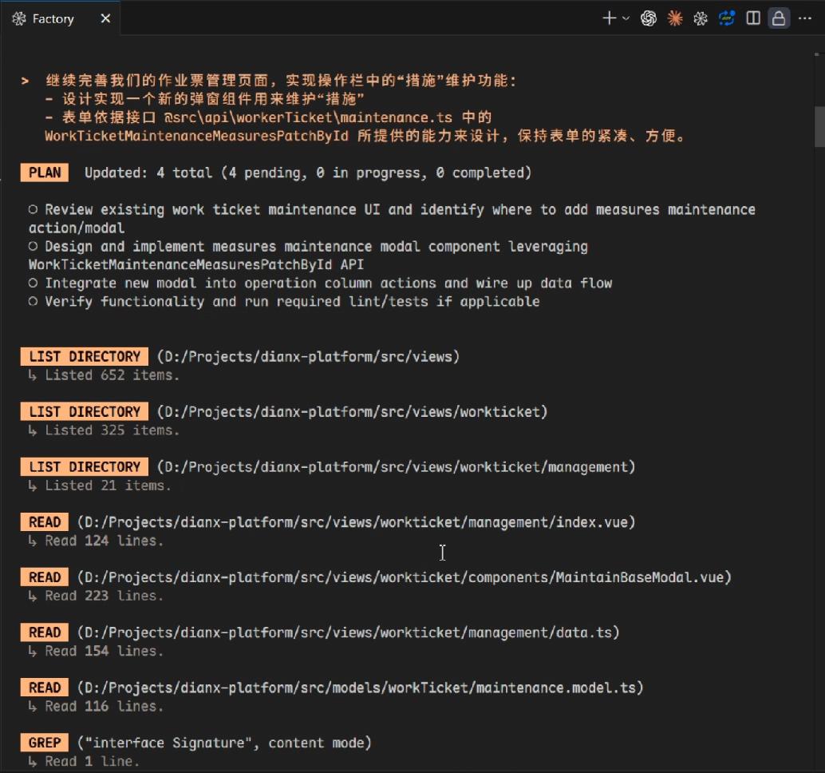Click the management/data.ts file path
The height and width of the screenshot is (773, 825).
(349, 632)
